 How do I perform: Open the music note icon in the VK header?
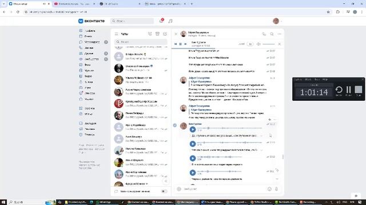170,21
